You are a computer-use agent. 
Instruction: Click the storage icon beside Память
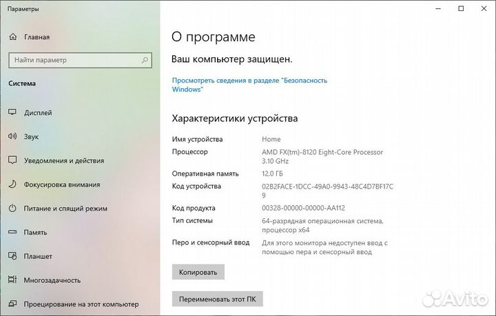12,232
